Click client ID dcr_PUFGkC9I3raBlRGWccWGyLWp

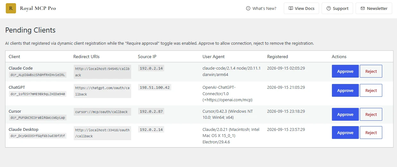click(x=38, y=118)
